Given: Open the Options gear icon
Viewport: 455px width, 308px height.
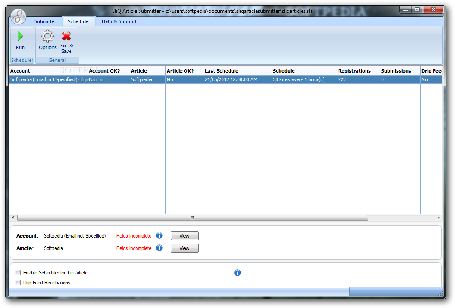Looking at the screenshot, I should point(48,36).
